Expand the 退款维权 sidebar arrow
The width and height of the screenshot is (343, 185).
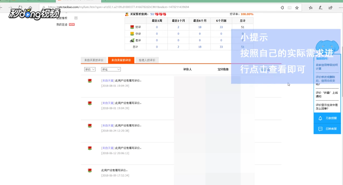tap(76, 18)
